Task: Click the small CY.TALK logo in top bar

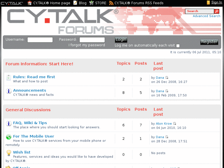Action: pyautogui.click(x=12, y=3)
